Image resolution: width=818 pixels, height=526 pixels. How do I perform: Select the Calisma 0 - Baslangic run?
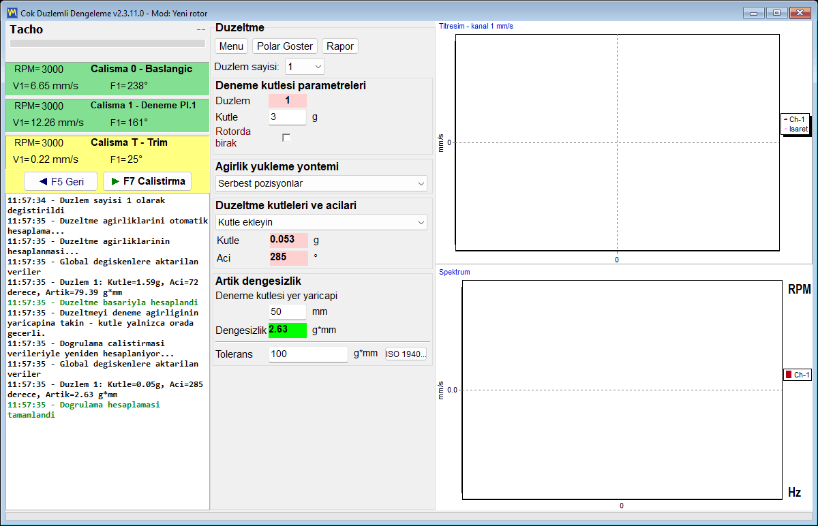pyautogui.click(x=108, y=78)
